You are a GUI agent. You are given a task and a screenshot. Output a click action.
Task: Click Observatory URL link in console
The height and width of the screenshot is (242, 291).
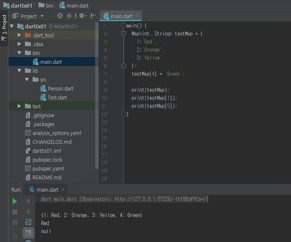pyautogui.click(x=160, y=199)
